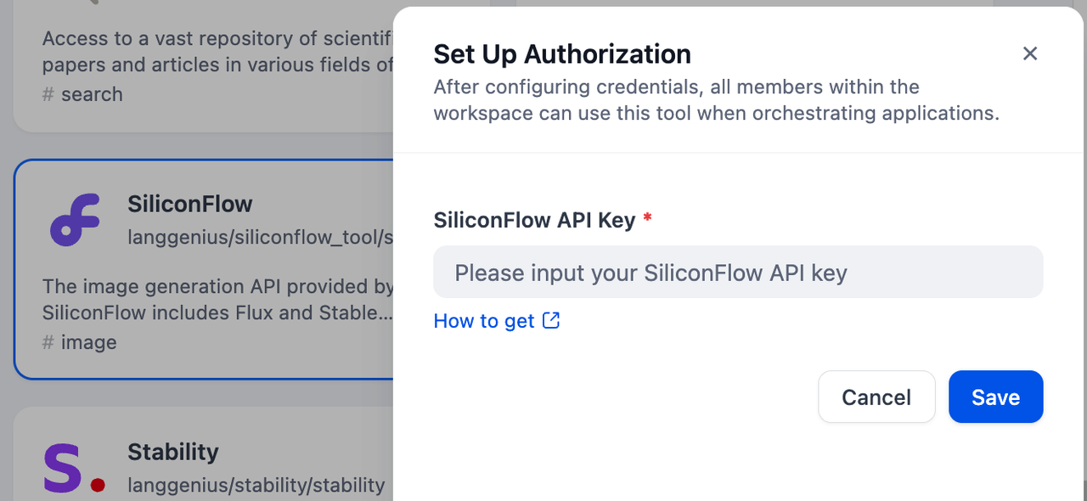1087x501 pixels.
Task: Close the Set Up Authorization dialog
Action: pyautogui.click(x=1030, y=53)
